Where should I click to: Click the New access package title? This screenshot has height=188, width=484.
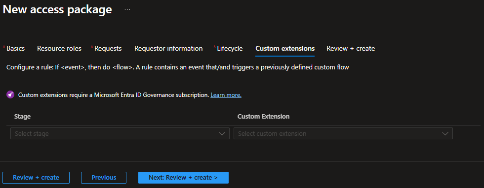coord(57,9)
